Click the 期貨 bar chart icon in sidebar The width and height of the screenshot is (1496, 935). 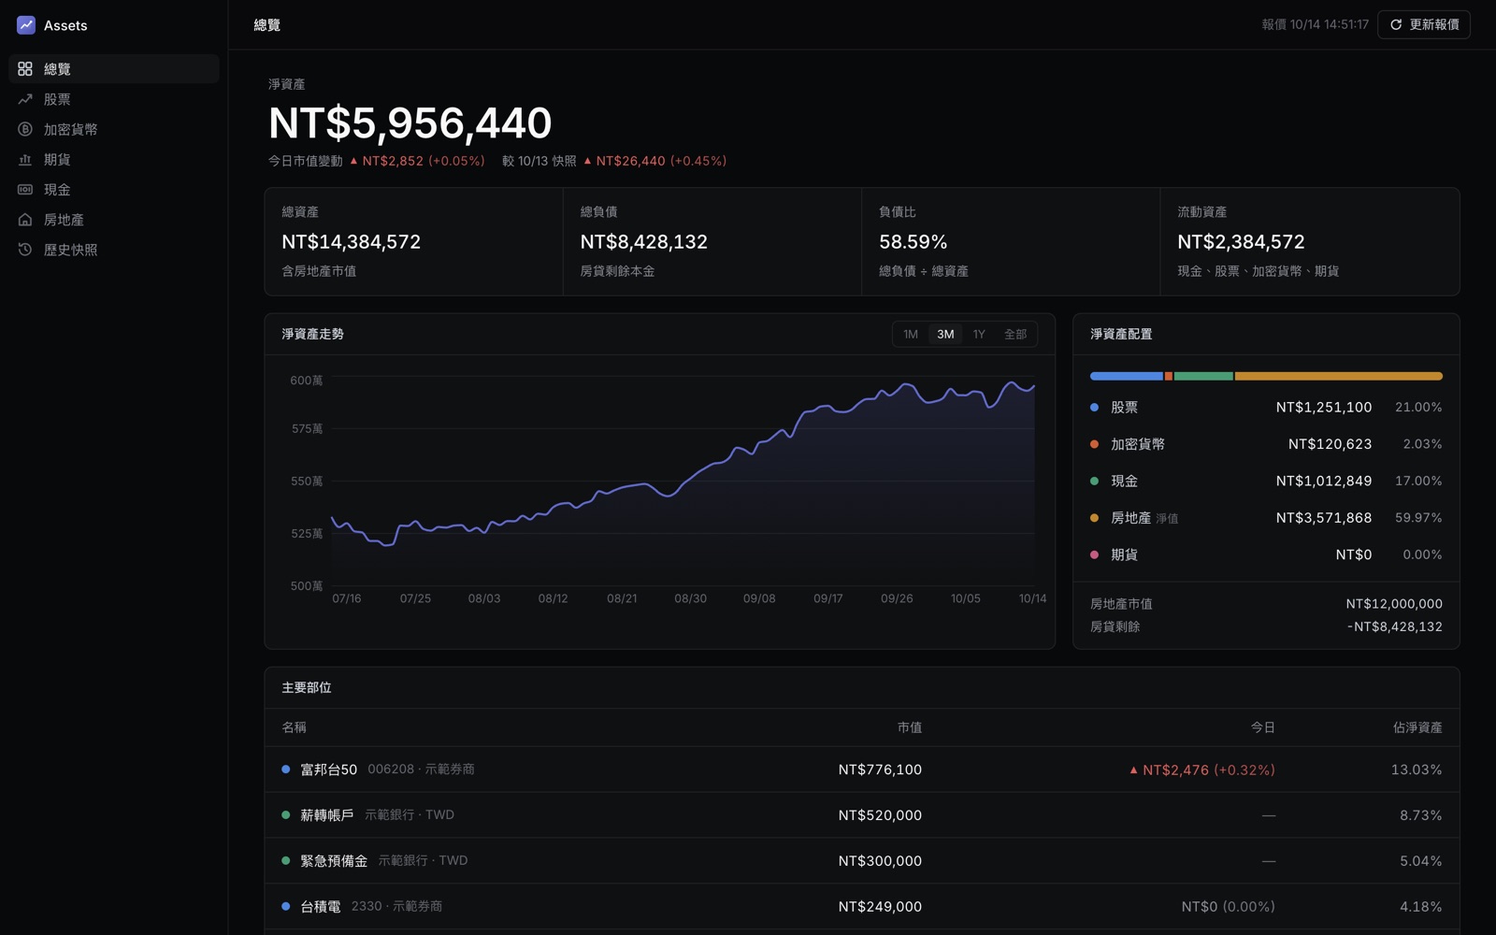(x=25, y=160)
